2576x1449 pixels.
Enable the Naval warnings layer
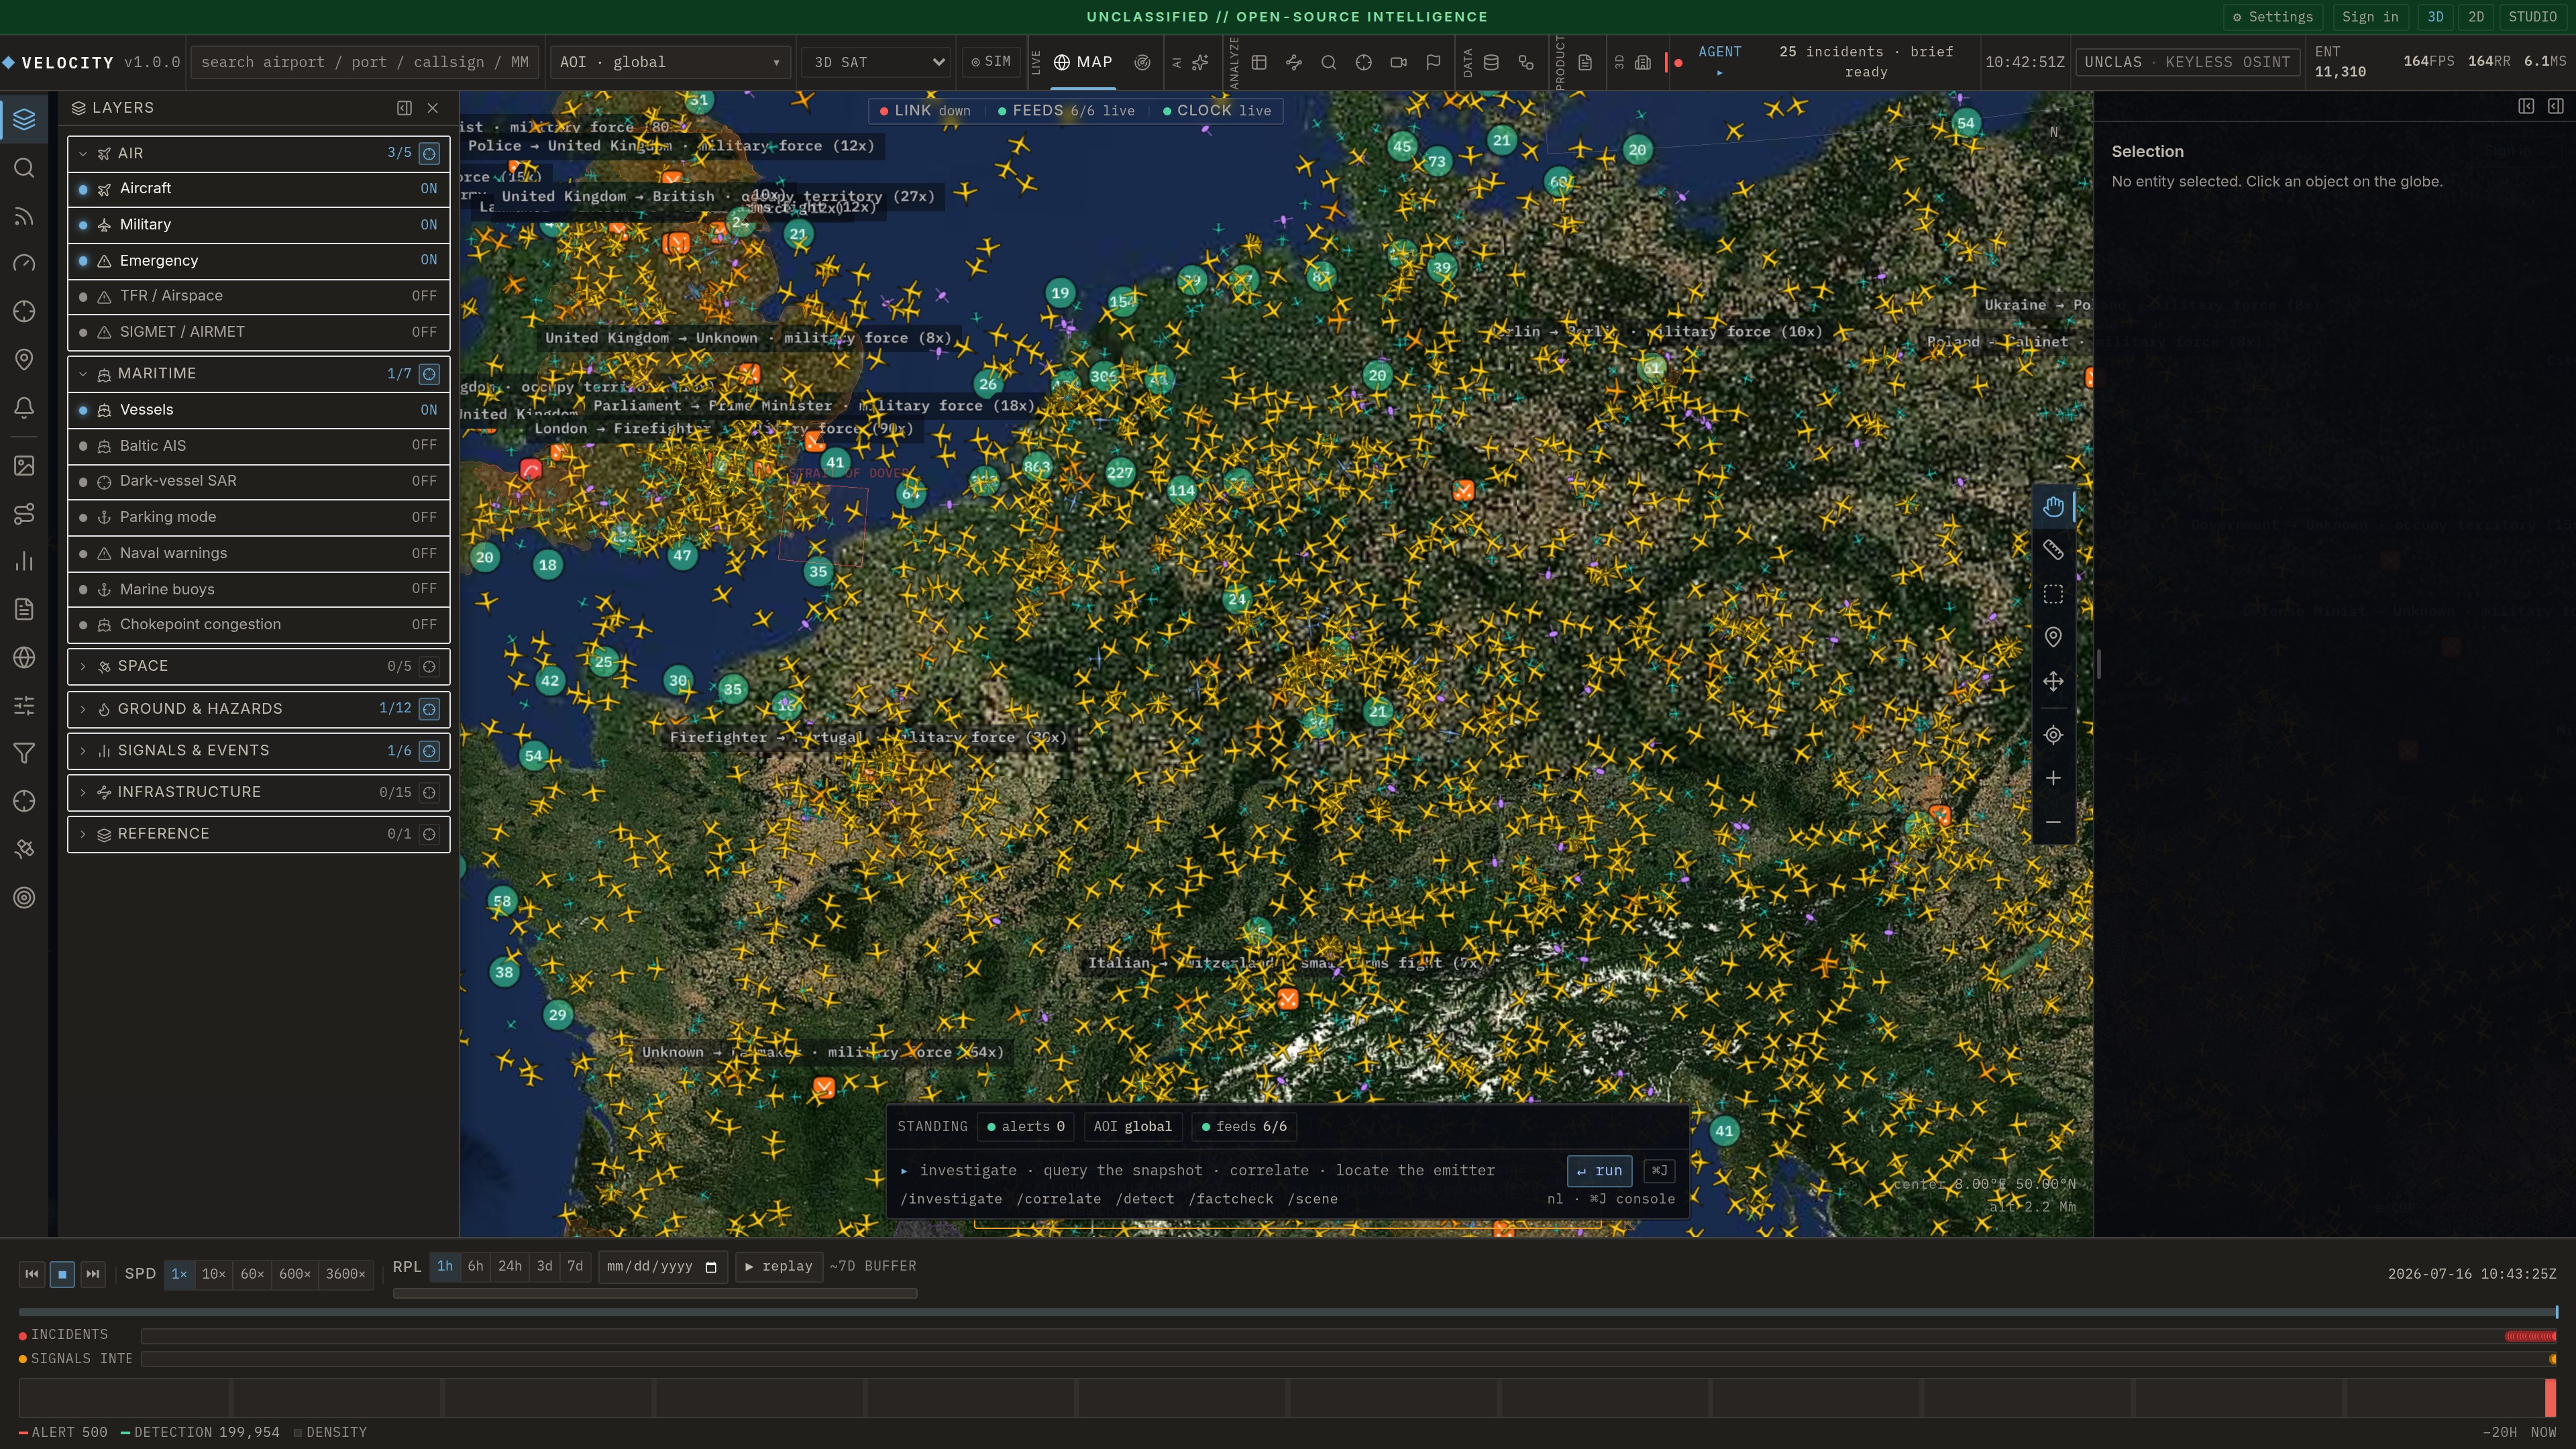(x=258, y=553)
